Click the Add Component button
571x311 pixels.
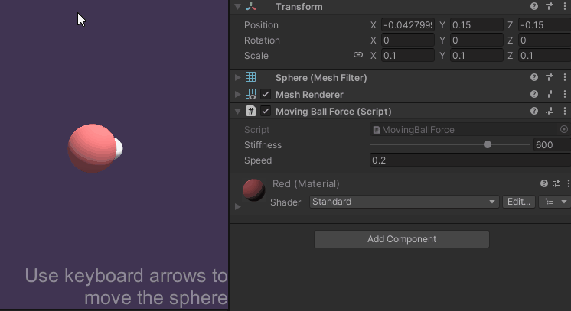[x=401, y=239]
